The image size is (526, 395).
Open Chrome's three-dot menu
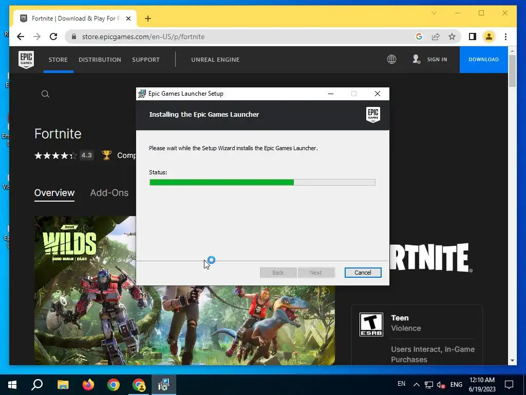(505, 37)
